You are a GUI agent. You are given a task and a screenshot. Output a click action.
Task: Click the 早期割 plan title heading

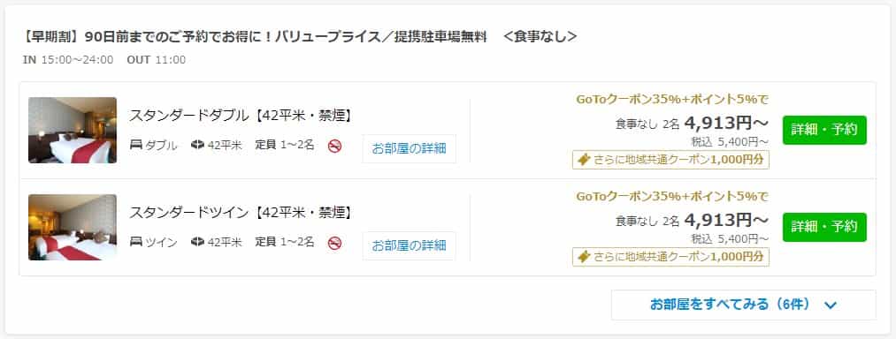[x=300, y=37]
